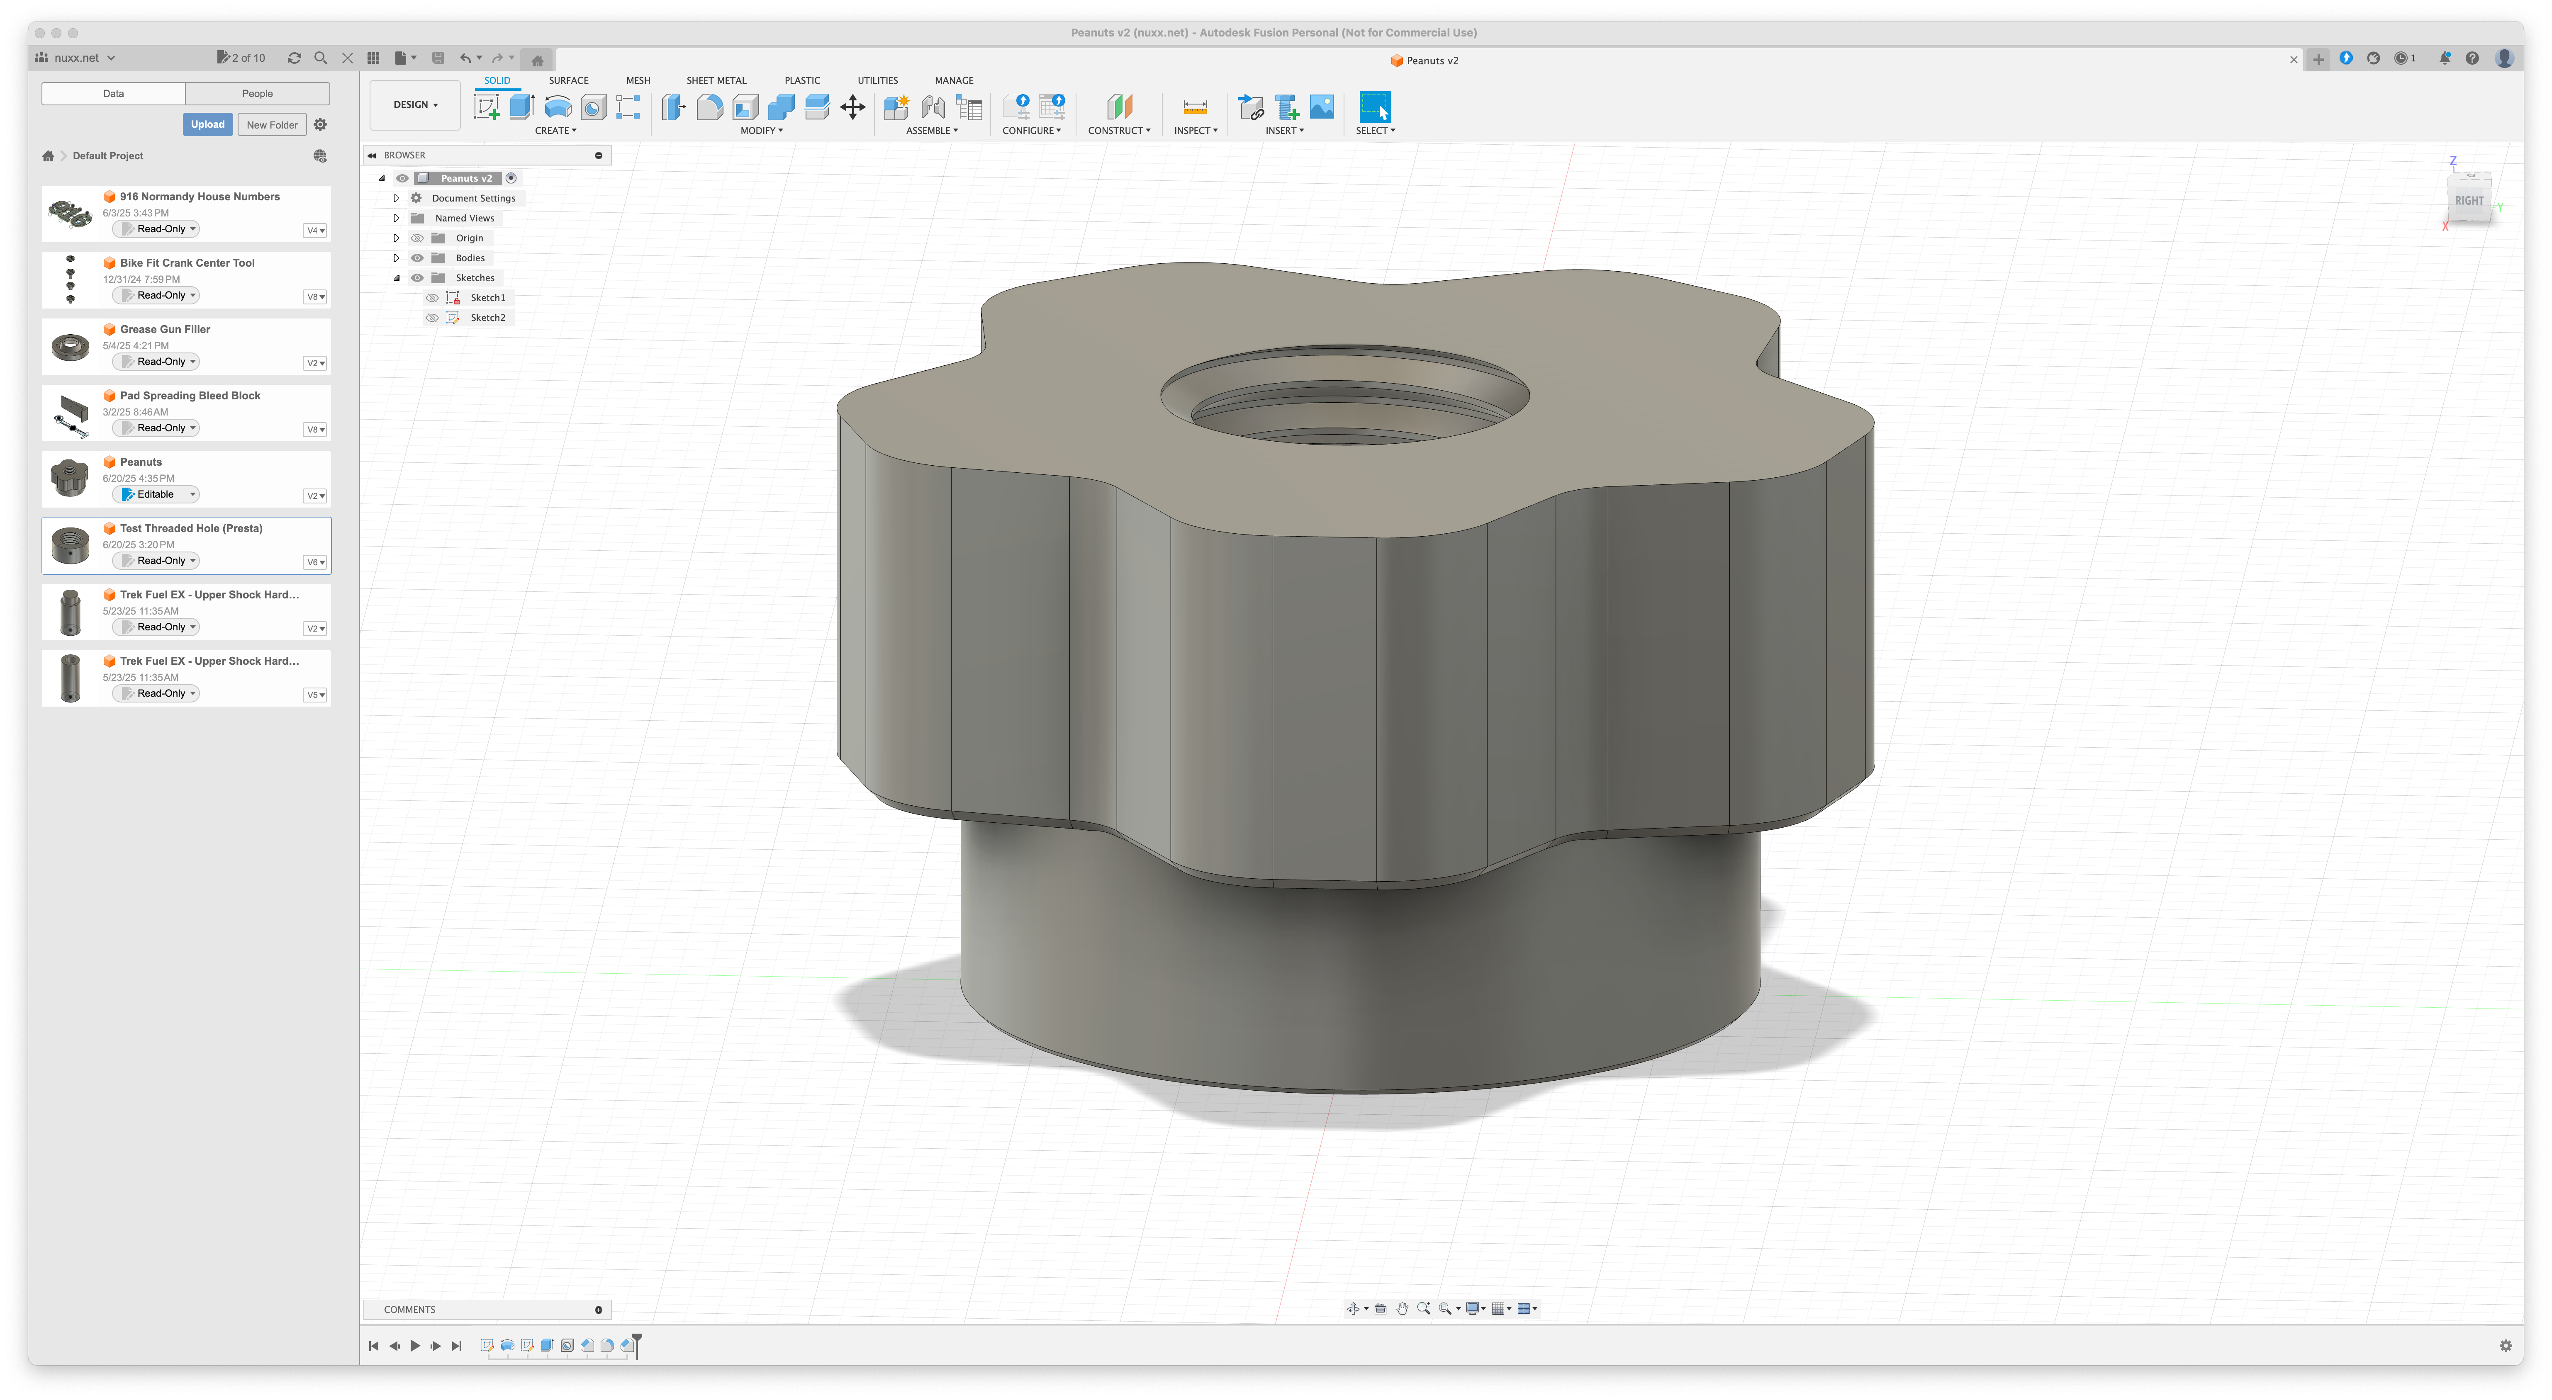
Task: Expand Document Settings node
Action: coord(396,198)
